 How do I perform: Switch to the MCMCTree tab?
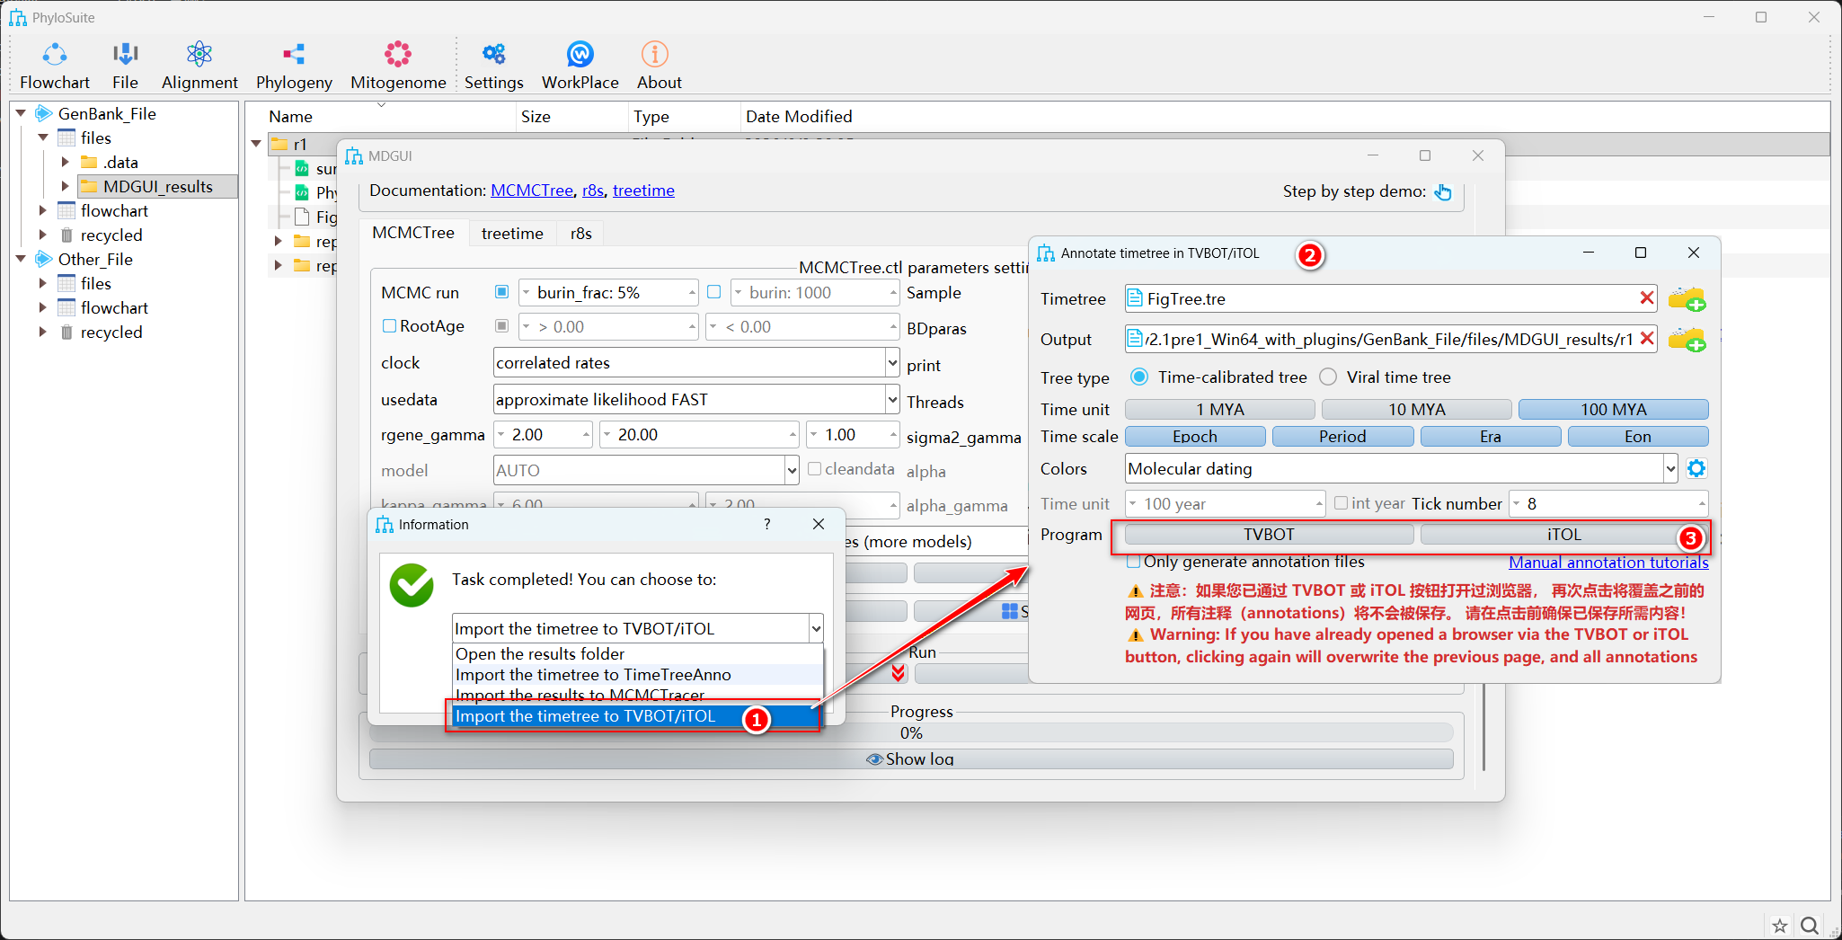pos(413,233)
